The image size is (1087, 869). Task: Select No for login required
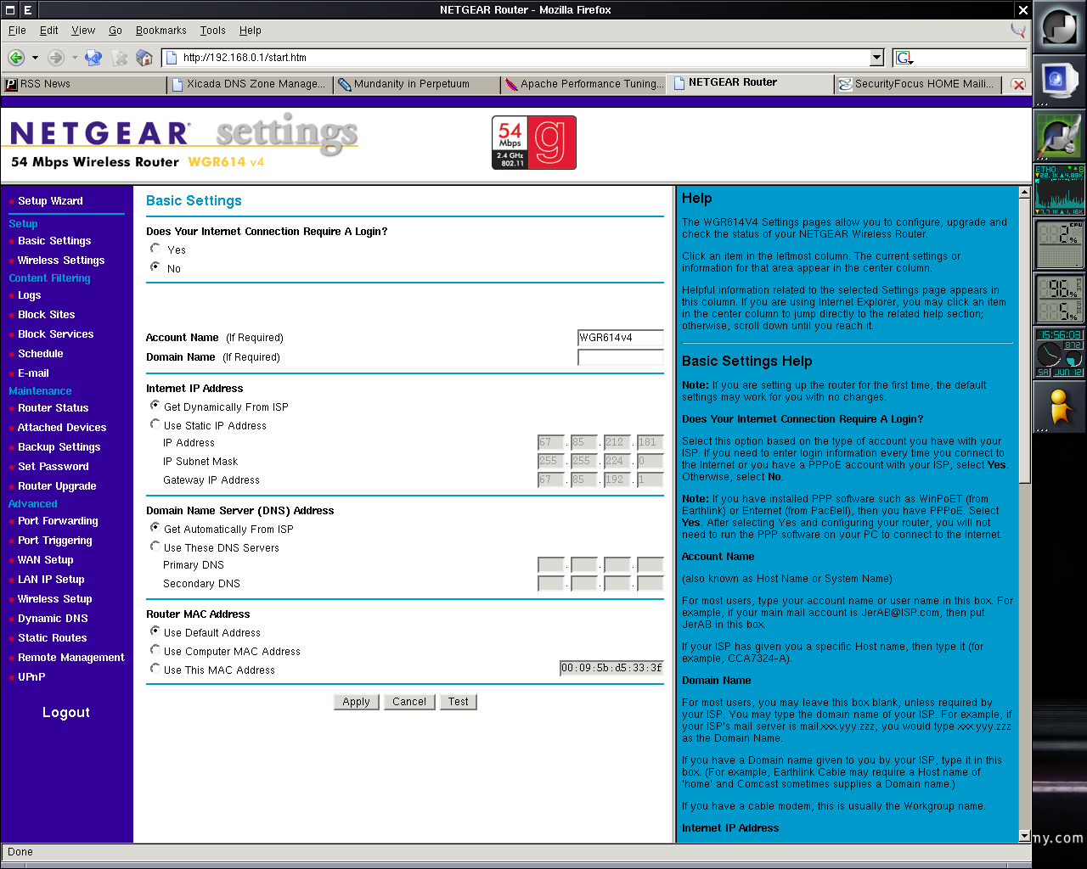[155, 266]
